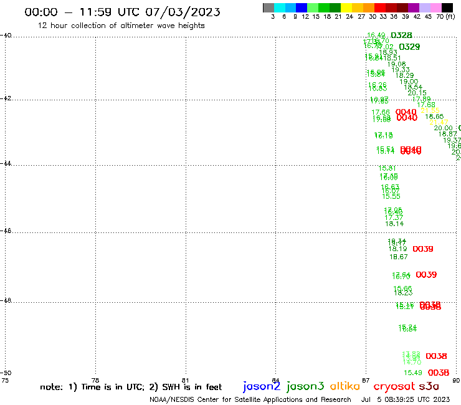Select the 18.65 wave height value
This screenshot has height=405, width=461.
click(434, 117)
